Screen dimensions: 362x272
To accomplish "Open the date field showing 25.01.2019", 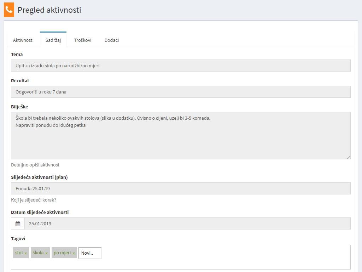I will [x=187, y=223].
